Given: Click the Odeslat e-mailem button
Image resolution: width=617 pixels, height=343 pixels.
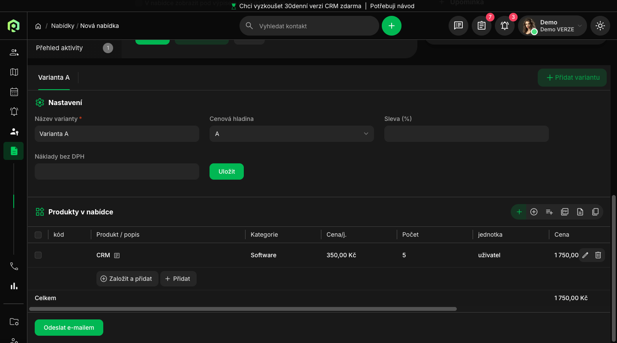Looking at the screenshot, I should tap(69, 328).
